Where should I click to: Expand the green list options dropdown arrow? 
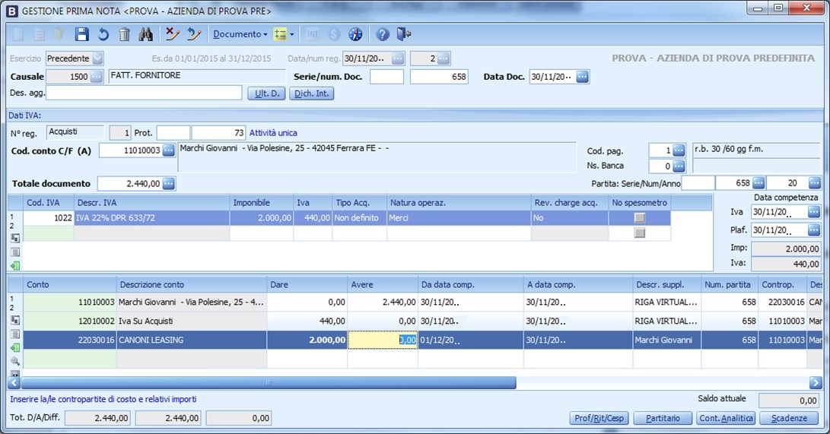pyautogui.click(x=292, y=35)
